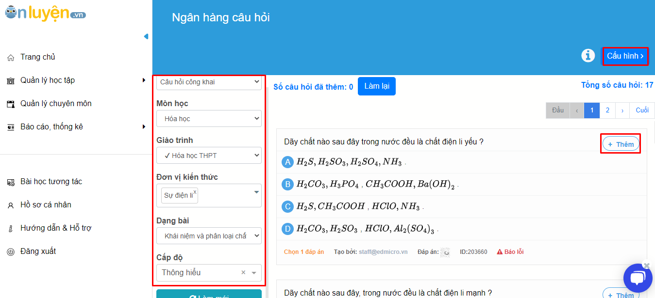
Task: Add the điện li yếu question with Thêm
Action: click(621, 144)
